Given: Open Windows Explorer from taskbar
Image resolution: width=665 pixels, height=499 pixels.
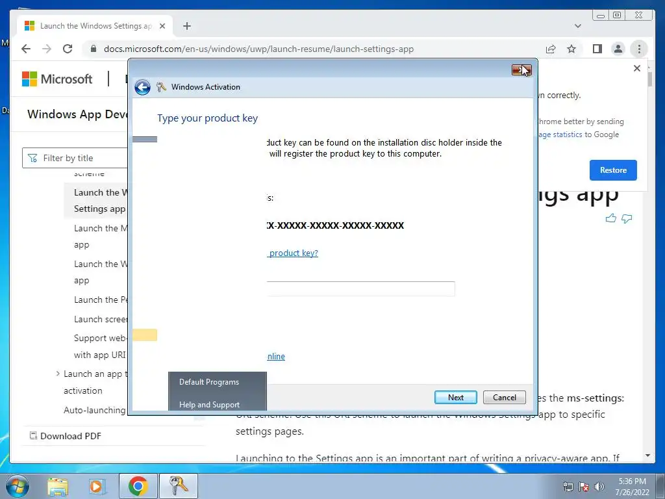Looking at the screenshot, I should pos(58,487).
